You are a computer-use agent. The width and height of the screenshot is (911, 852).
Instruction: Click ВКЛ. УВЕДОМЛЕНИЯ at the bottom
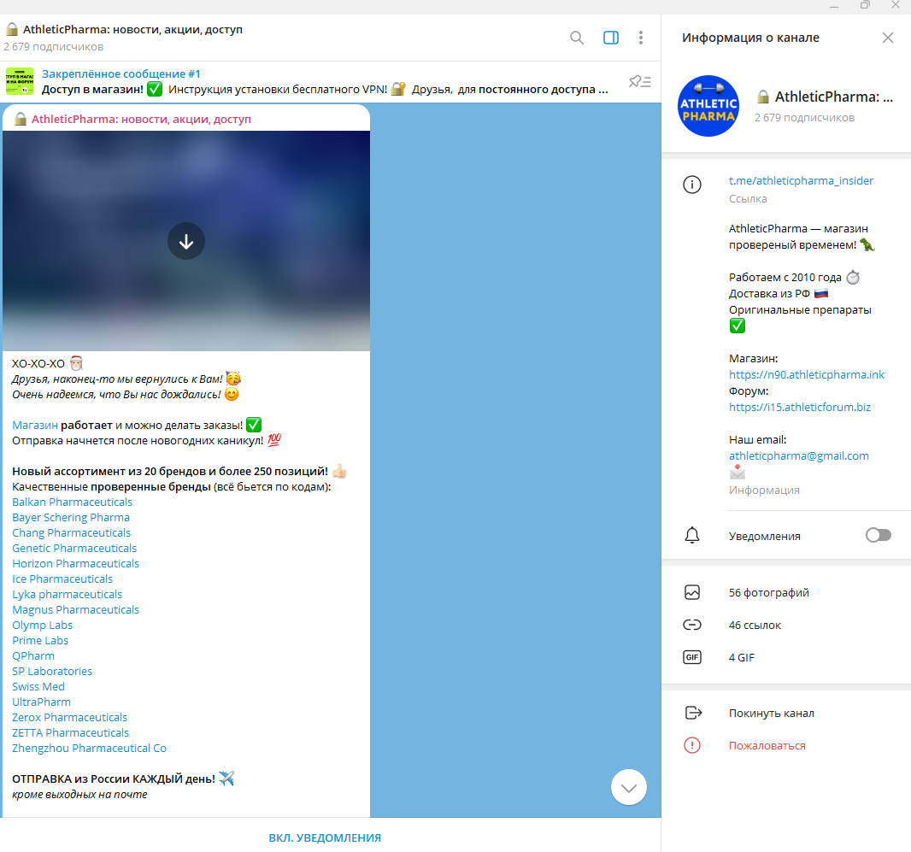[325, 837]
